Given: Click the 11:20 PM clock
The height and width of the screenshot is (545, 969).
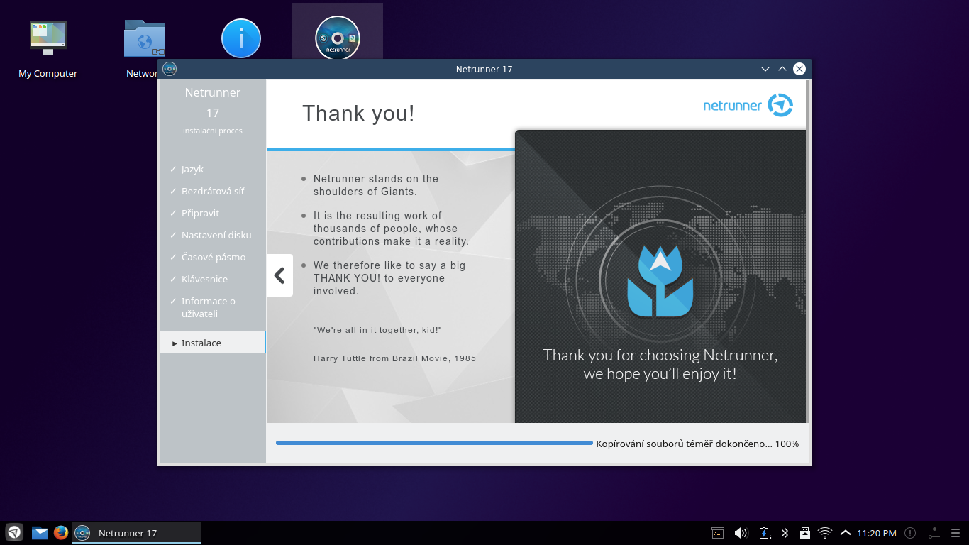Looking at the screenshot, I should point(876,533).
